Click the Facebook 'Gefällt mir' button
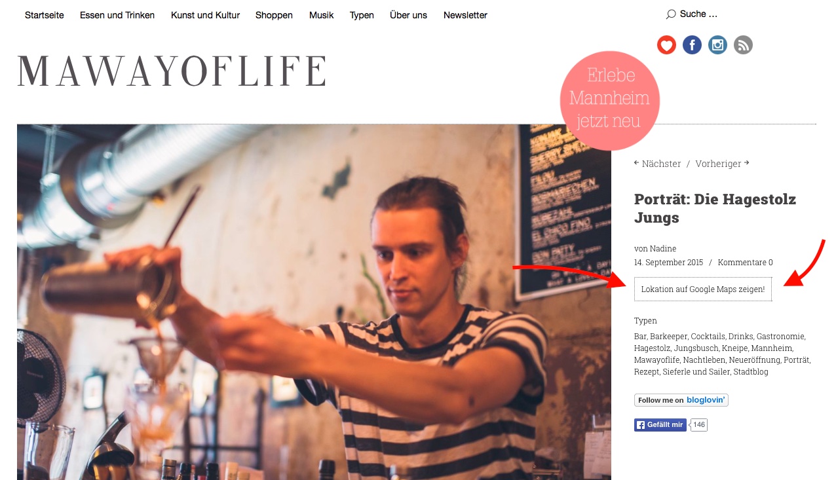Viewport: 836px width, 480px height. point(660,425)
